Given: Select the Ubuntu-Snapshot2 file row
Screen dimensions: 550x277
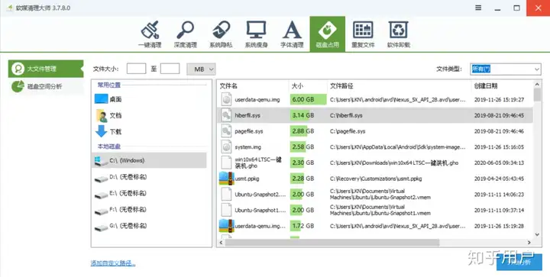Looking at the screenshot, I should click(x=375, y=195).
